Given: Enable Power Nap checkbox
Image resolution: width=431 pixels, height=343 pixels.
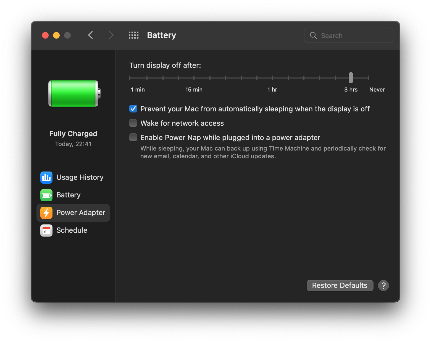Looking at the screenshot, I should pos(133,137).
